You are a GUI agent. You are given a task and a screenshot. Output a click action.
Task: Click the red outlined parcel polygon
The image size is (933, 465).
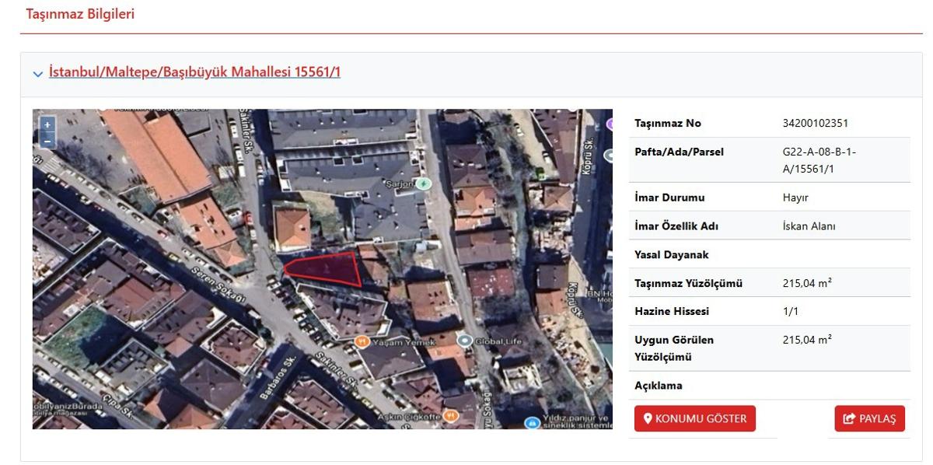pos(325,268)
